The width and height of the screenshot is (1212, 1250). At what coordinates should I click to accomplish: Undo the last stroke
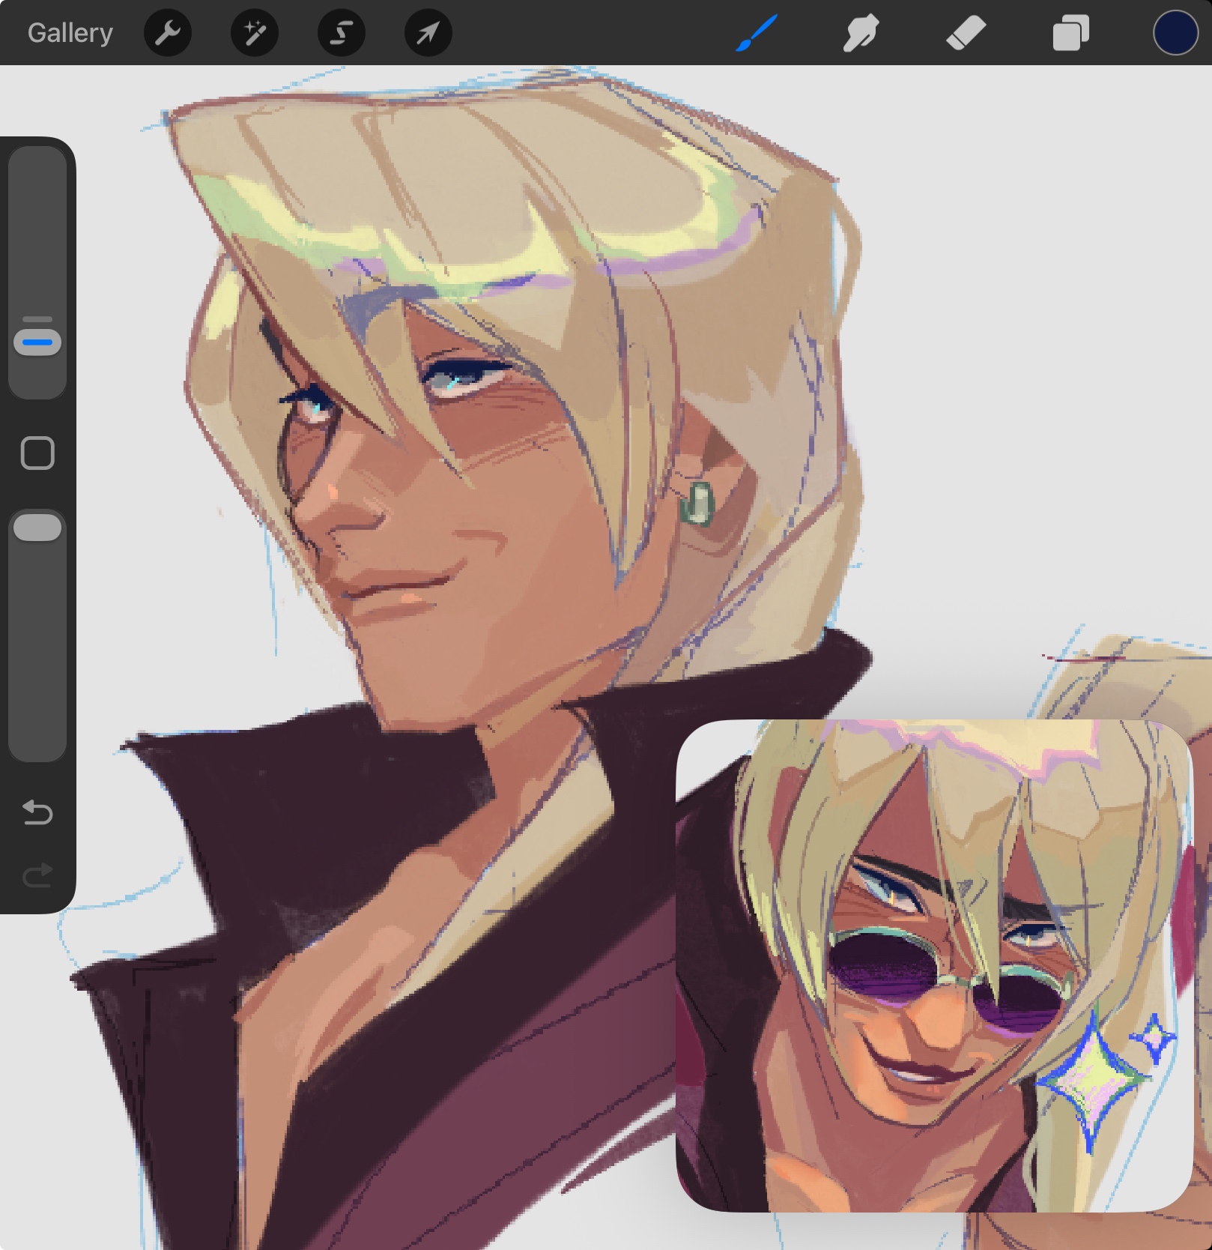[x=37, y=812]
